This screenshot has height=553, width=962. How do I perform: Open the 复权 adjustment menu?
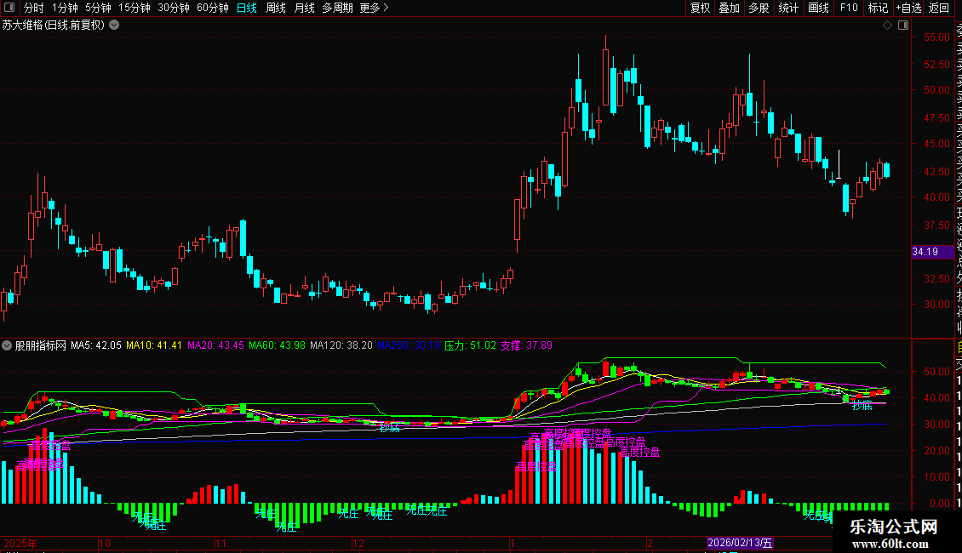coord(700,8)
